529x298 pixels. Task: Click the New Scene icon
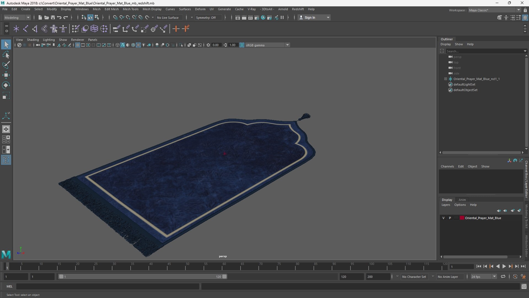pos(40,17)
